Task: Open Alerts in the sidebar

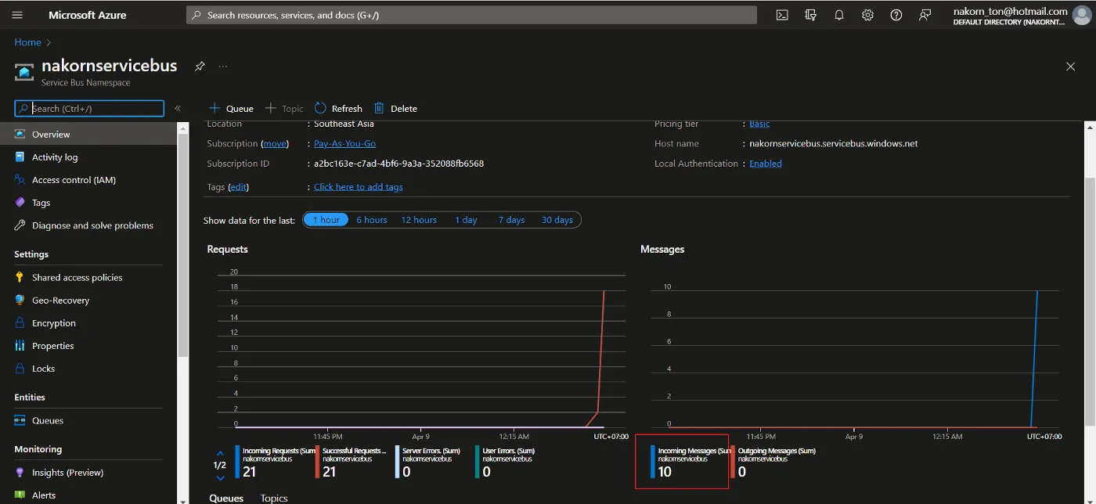Action: click(44, 495)
